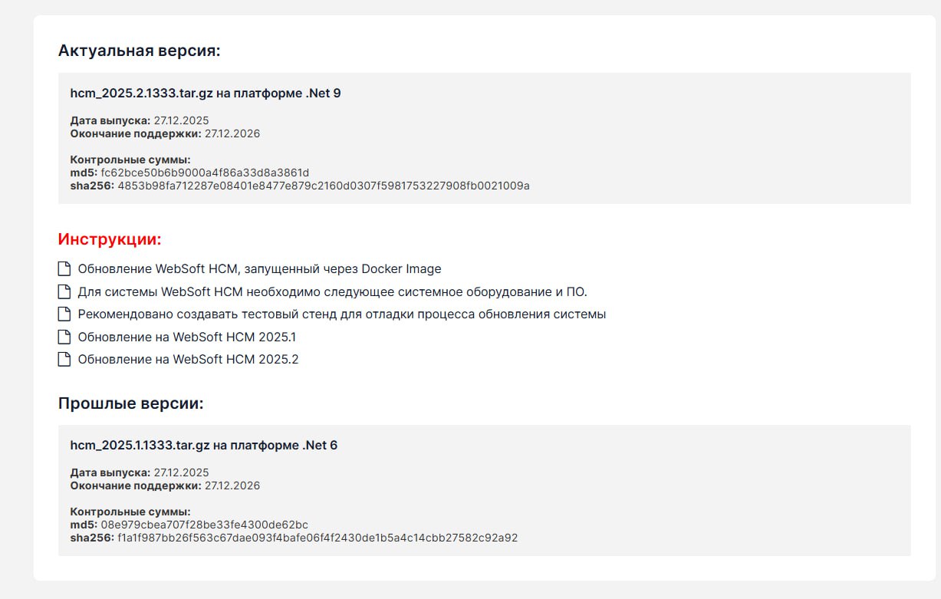Click the sha256 checksum of the .Net 9 version
941x599 pixels.
[x=323, y=186]
